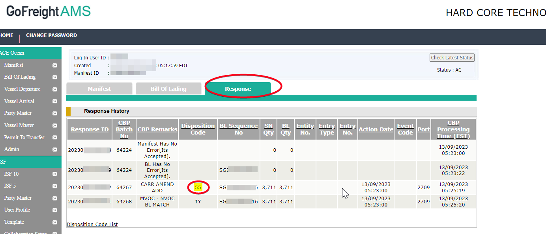The height and width of the screenshot is (234, 546).
Task: Click the Vessel Departure arrow icon
Action: click(55, 89)
